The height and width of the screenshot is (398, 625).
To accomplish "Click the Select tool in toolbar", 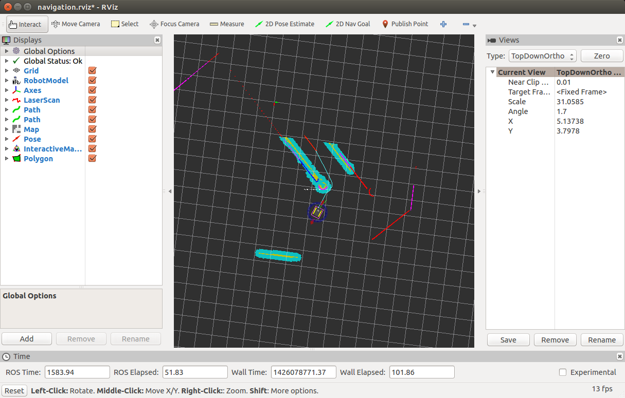I will (124, 24).
